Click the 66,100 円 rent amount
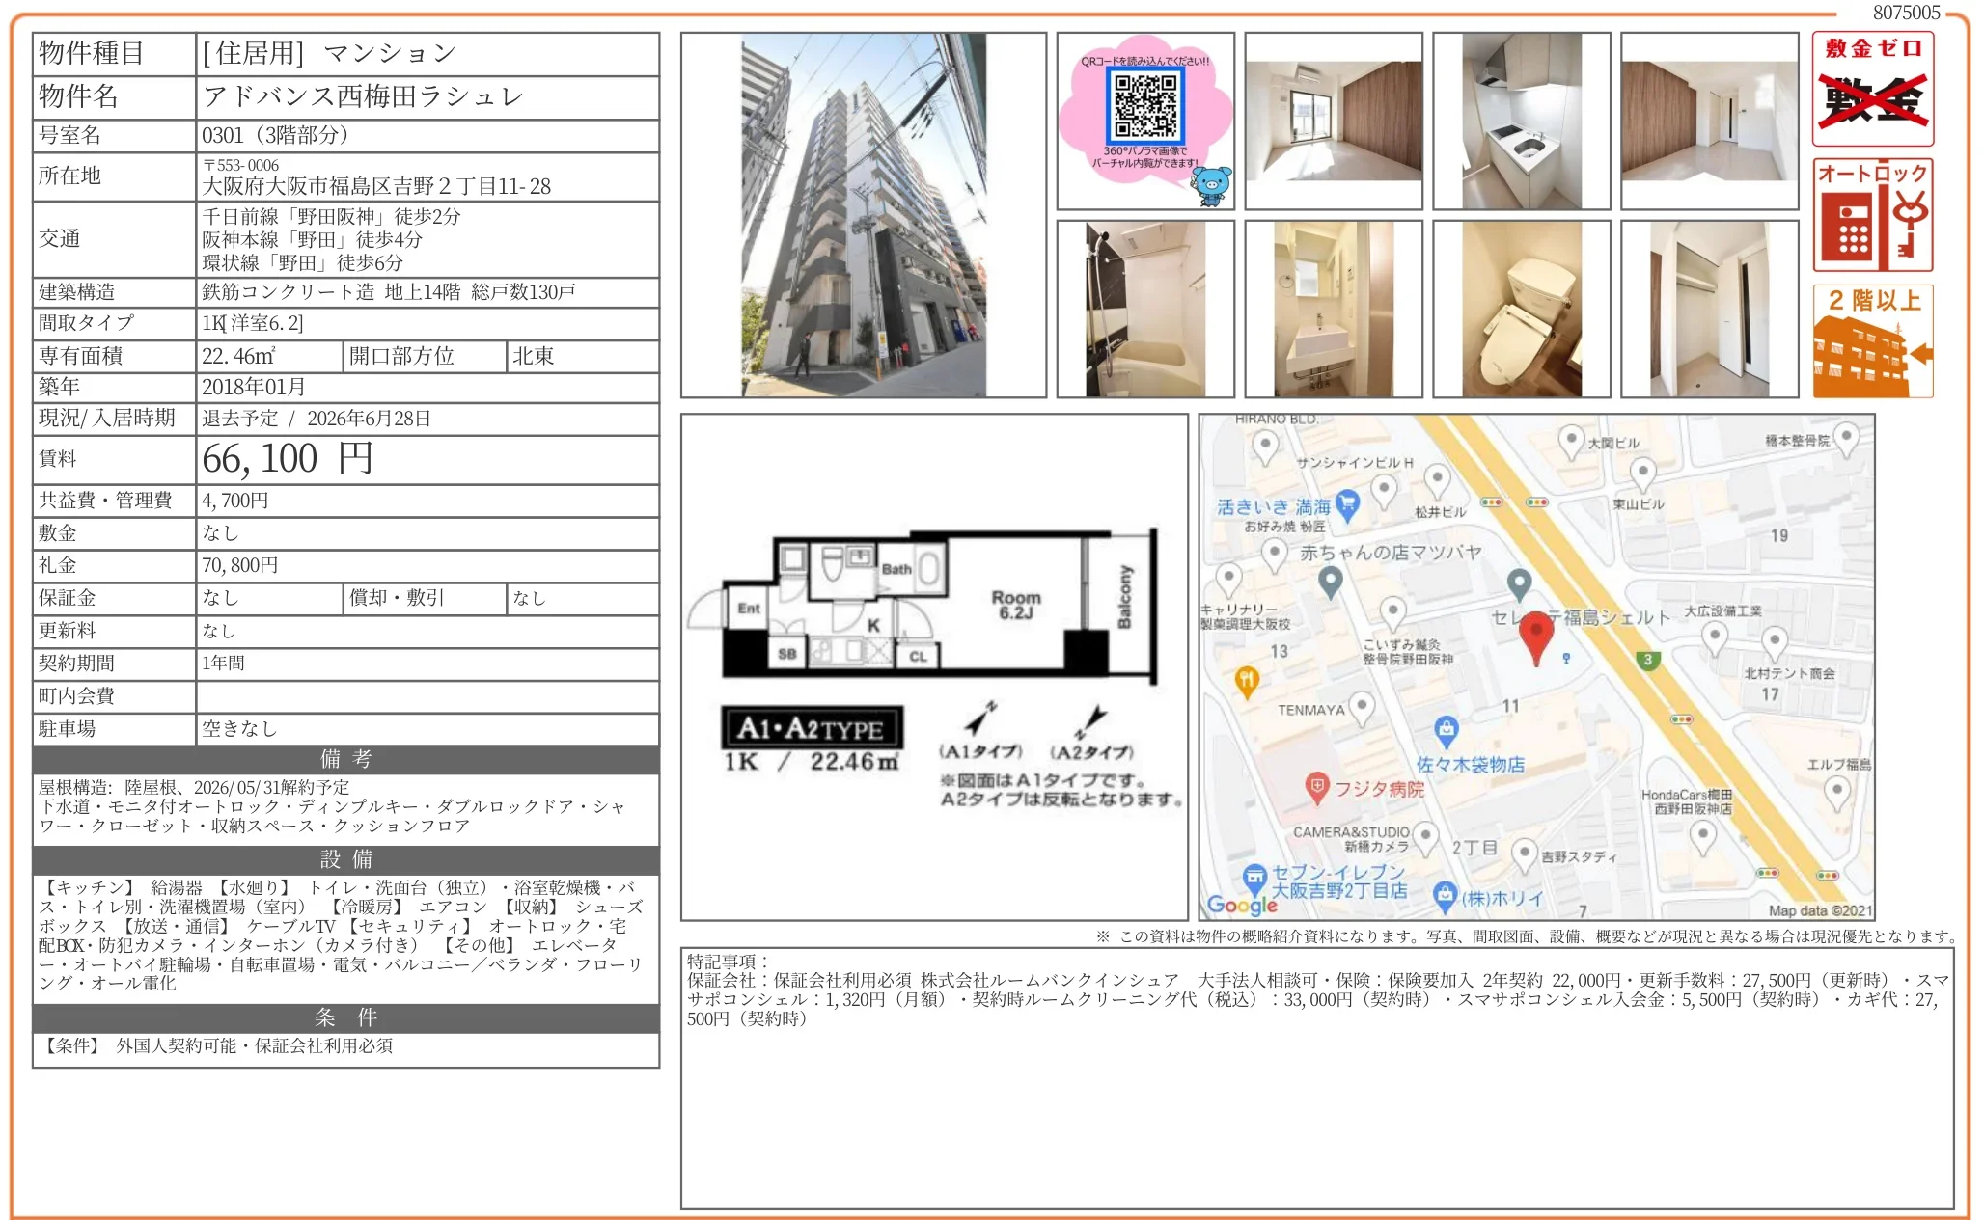 (x=288, y=459)
